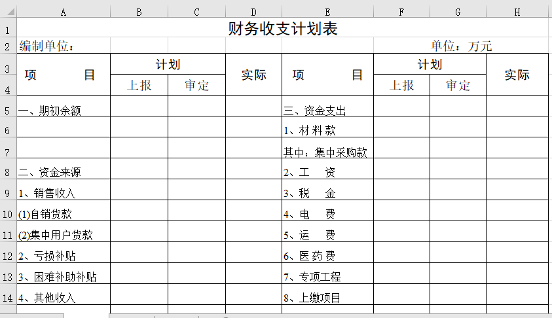
Task: Click the 审定 cell in column C
Action: (x=197, y=85)
